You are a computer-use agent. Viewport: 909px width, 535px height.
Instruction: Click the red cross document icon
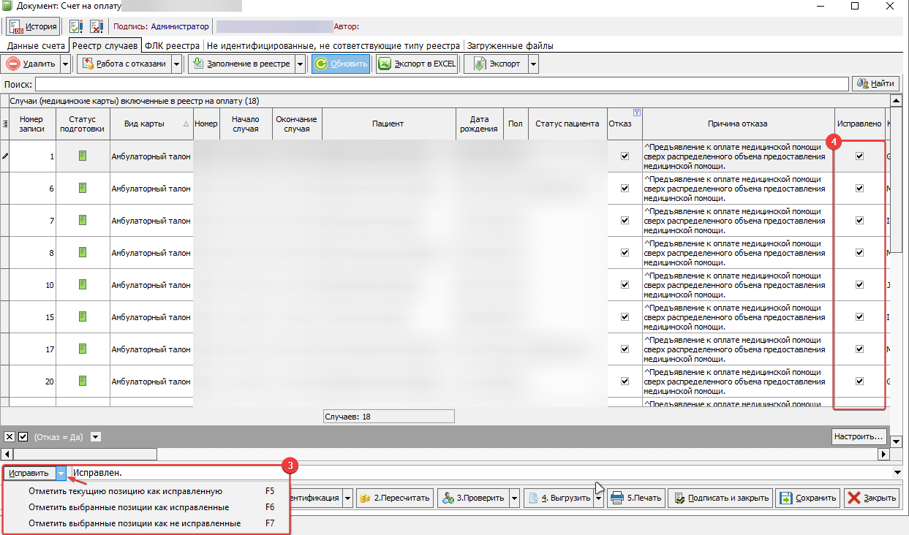tap(96, 26)
